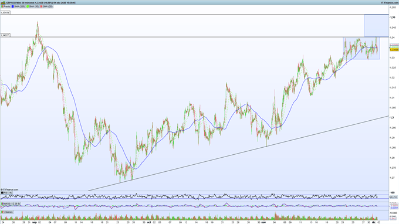
Task: Click the 'nov' month label on time axis
Action: [x=263, y=222]
